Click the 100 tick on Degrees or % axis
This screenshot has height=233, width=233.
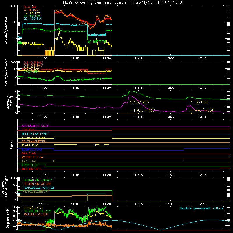(14, 207)
